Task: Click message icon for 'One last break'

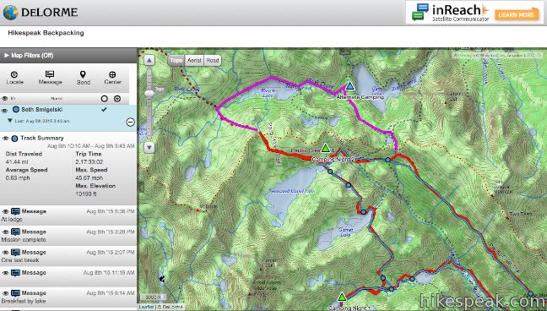Action: coord(15,253)
